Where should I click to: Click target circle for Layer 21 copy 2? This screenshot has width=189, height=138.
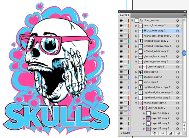[x=177, y=108]
